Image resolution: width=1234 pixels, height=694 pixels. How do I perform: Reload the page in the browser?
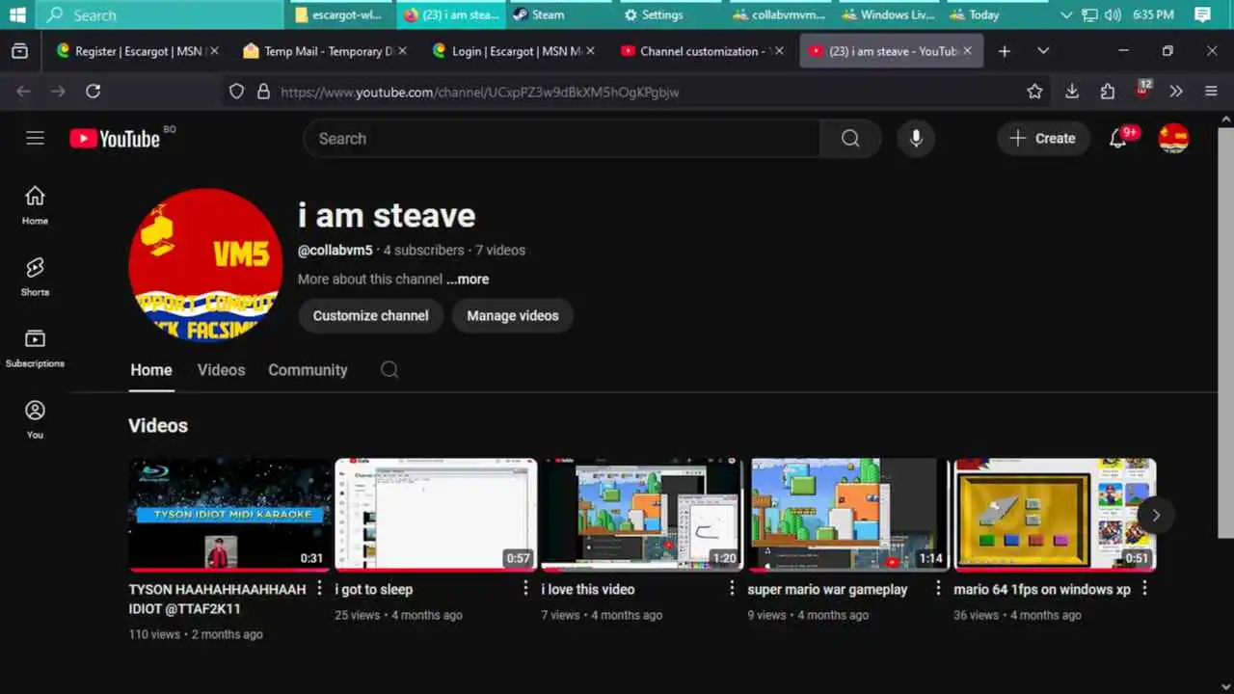93,92
